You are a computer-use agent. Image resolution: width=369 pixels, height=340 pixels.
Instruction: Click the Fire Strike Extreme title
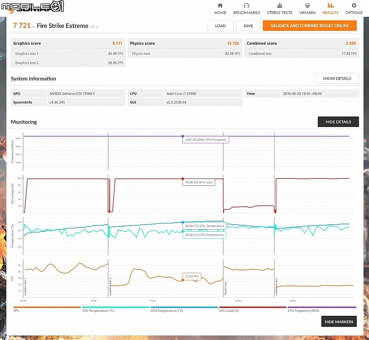click(x=63, y=26)
